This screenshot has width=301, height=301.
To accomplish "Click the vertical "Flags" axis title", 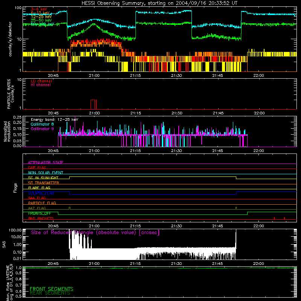I will point(15,188).
